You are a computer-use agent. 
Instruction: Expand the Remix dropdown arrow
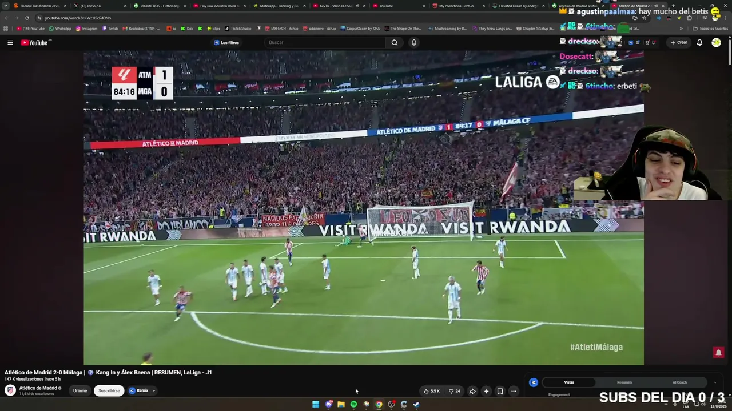pyautogui.click(x=153, y=391)
